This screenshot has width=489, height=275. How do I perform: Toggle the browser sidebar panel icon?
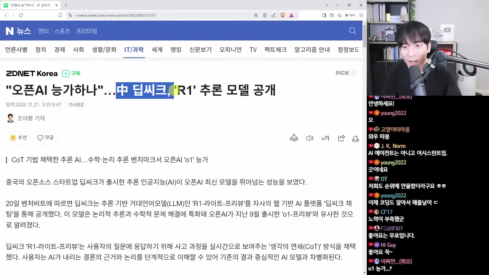(x=324, y=15)
